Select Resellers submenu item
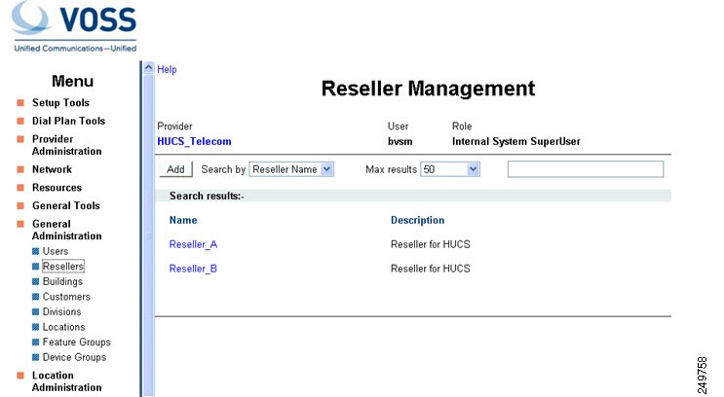 63,267
